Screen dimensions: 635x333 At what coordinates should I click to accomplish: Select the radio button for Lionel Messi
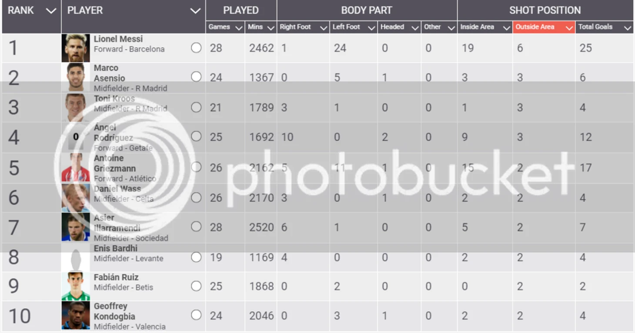click(196, 48)
